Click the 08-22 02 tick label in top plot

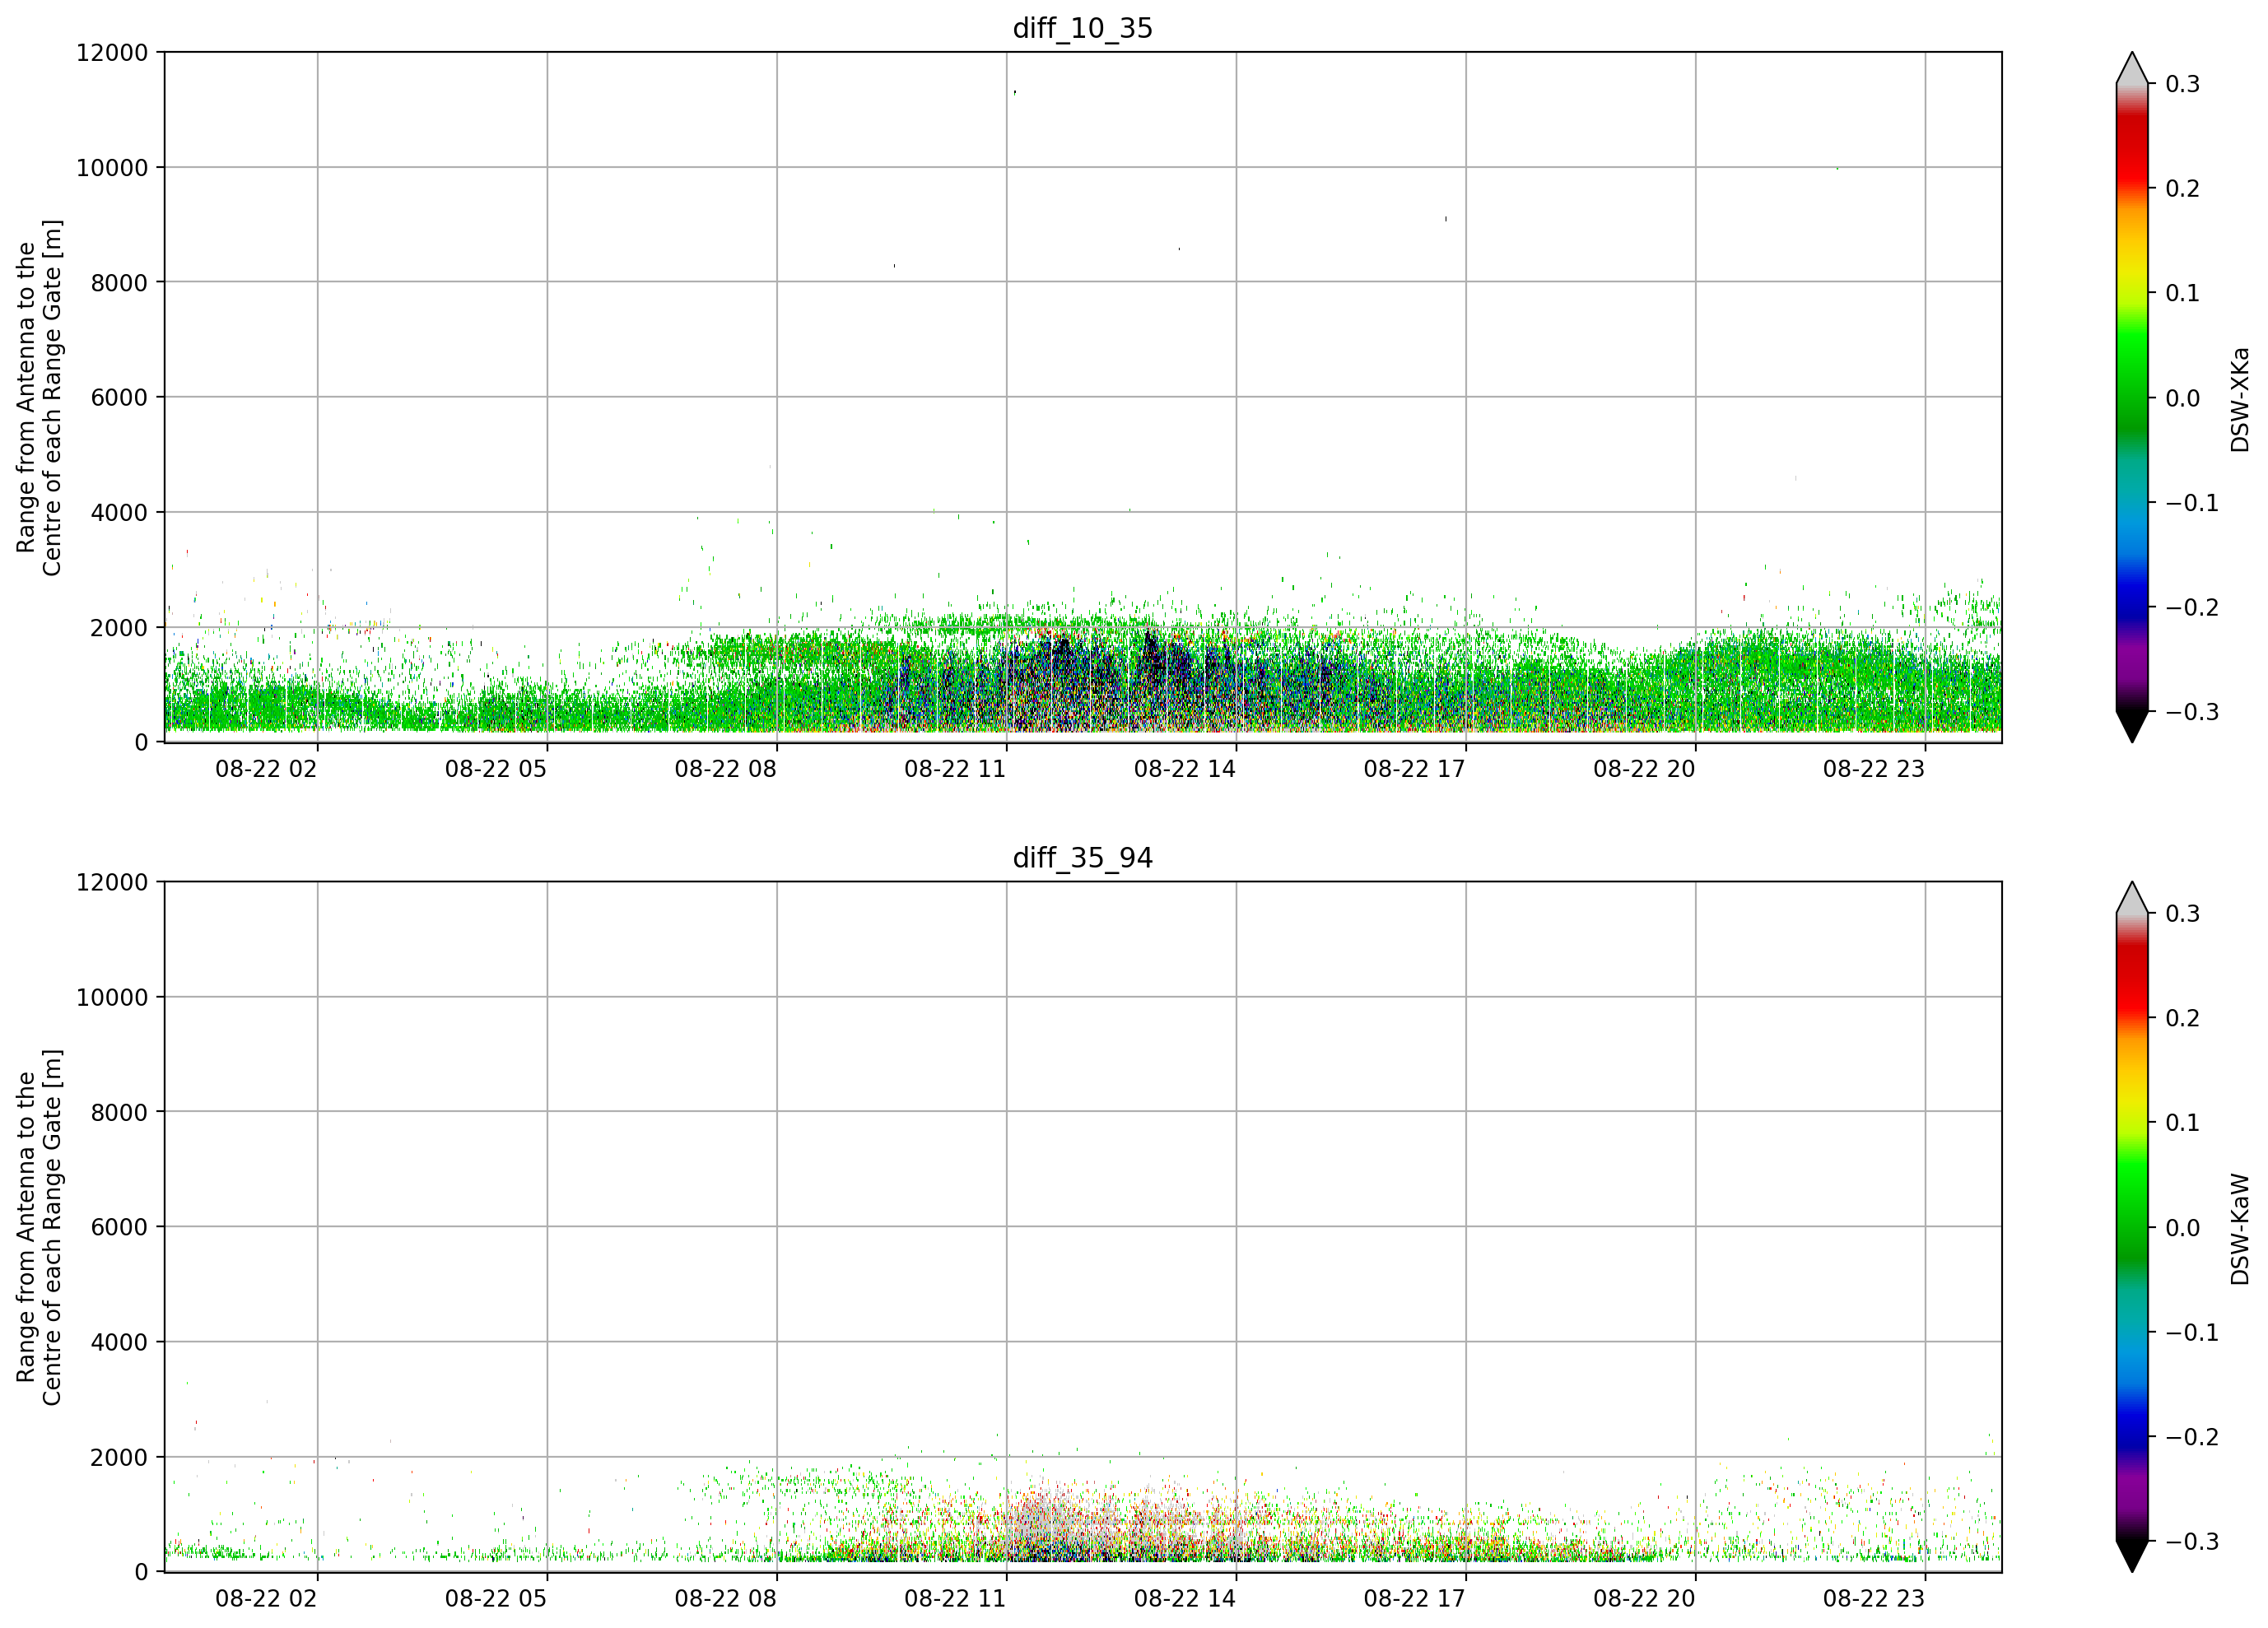click(x=266, y=769)
